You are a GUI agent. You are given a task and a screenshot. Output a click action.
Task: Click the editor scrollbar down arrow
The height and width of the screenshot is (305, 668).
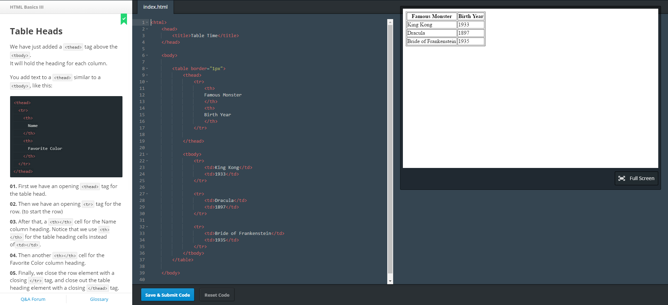[x=390, y=281]
